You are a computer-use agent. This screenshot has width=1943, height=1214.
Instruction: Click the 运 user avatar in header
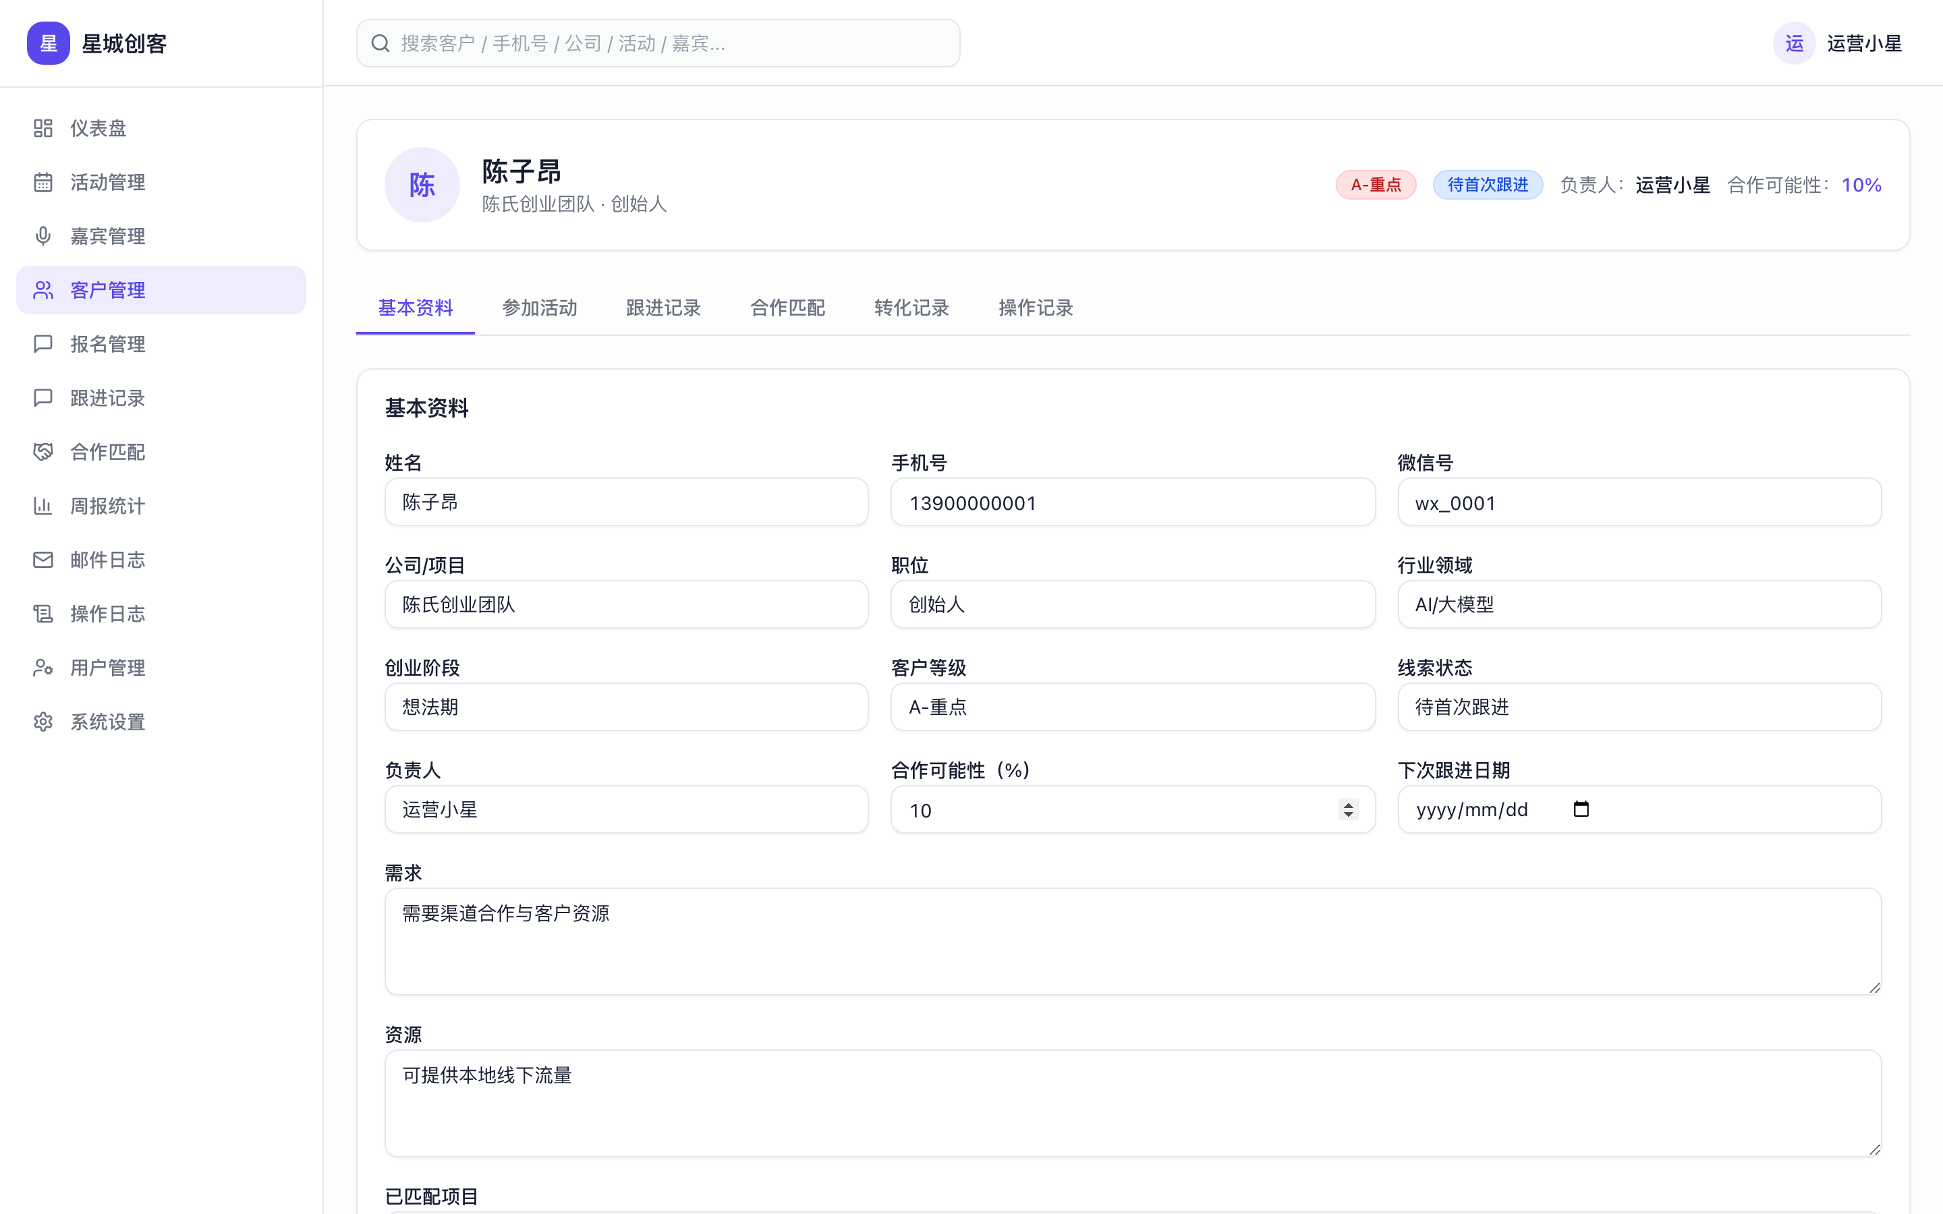pos(1794,43)
